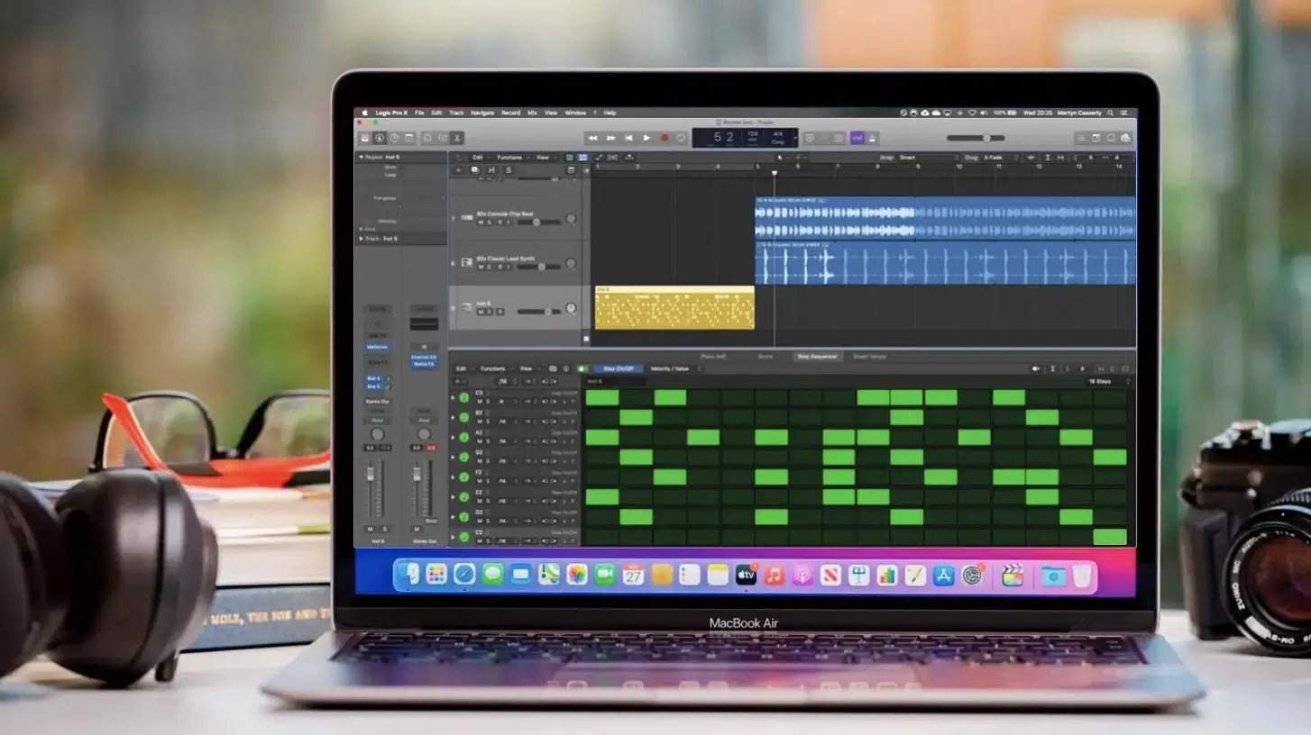Solo the 80s Classic Lead Synth track
1311x735 pixels.
point(489,267)
